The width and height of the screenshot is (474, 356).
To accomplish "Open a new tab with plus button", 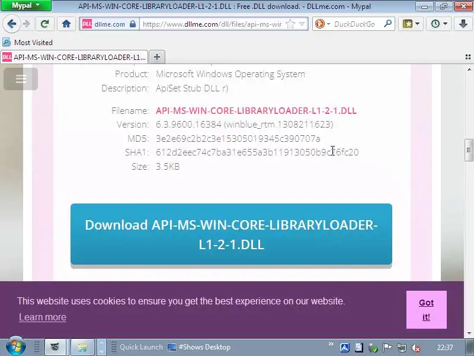I will click(157, 57).
